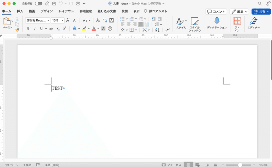Save the document with the floppy icon
Viewport: 272px width, 167px height.
54,3
